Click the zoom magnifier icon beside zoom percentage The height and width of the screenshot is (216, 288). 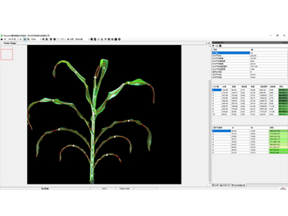click(28, 39)
